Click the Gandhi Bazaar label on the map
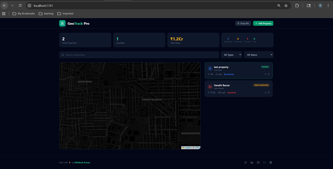Viewport: 333px width, 169px height. 152,100
